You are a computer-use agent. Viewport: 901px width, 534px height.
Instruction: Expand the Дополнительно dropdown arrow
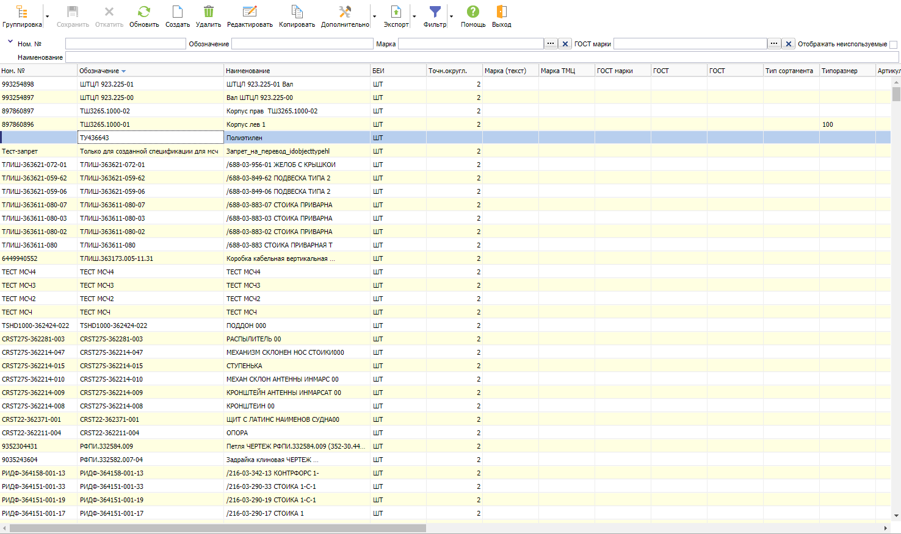pyautogui.click(x=375, y=16)
